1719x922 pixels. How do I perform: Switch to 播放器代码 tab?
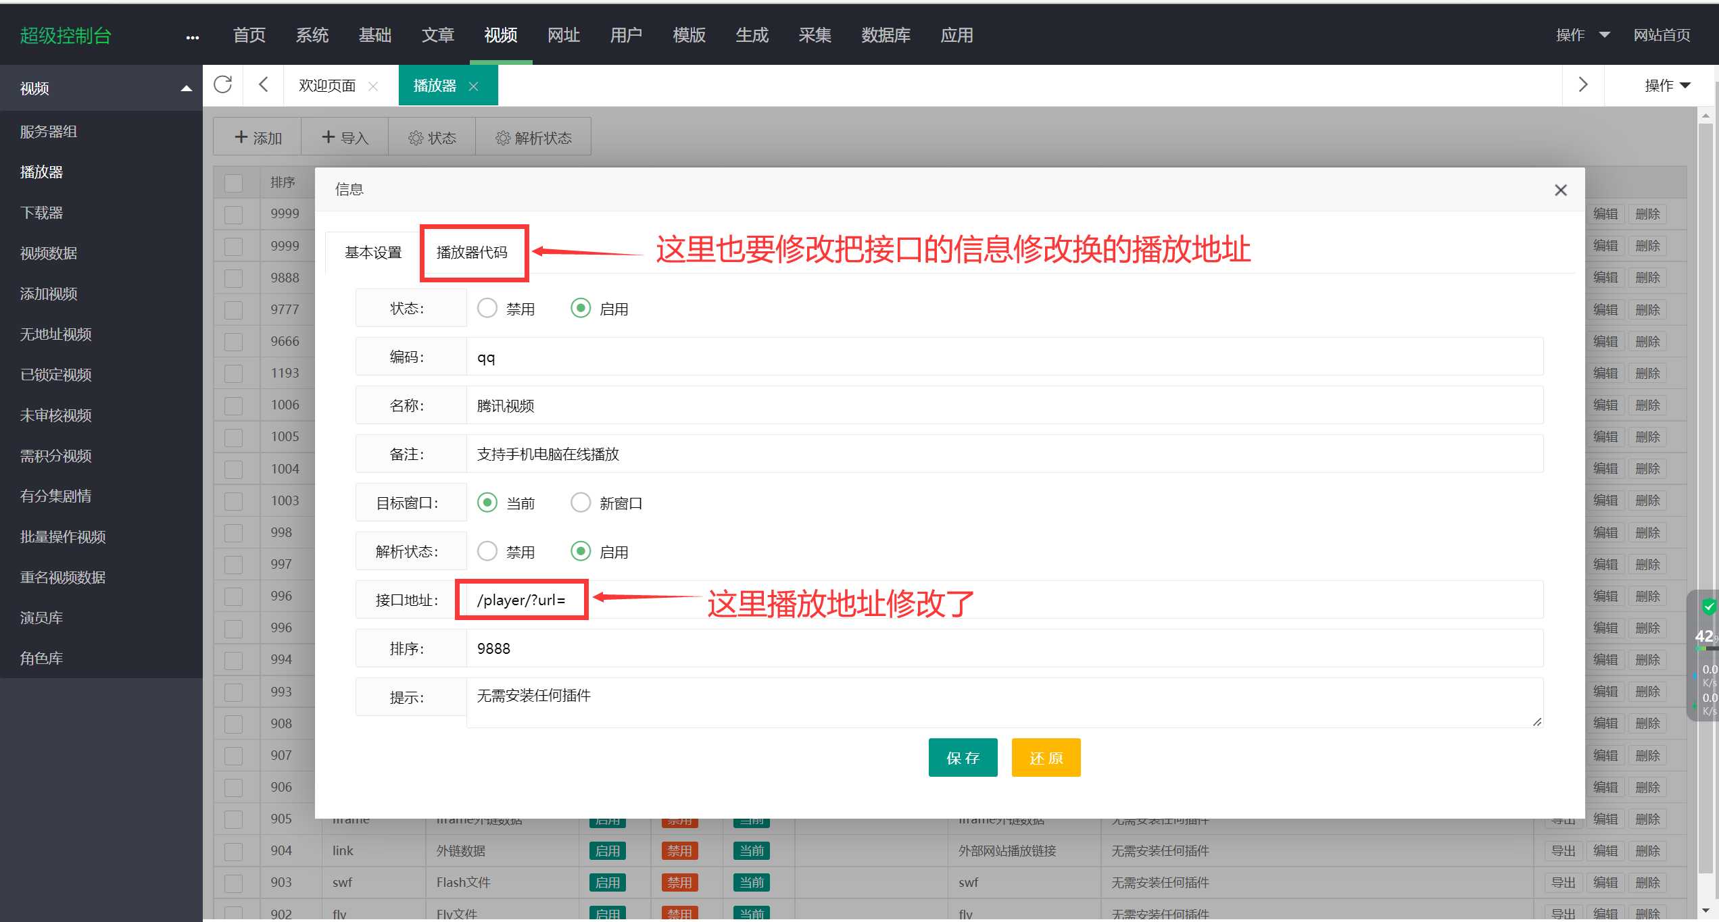[x=472, y=252]
